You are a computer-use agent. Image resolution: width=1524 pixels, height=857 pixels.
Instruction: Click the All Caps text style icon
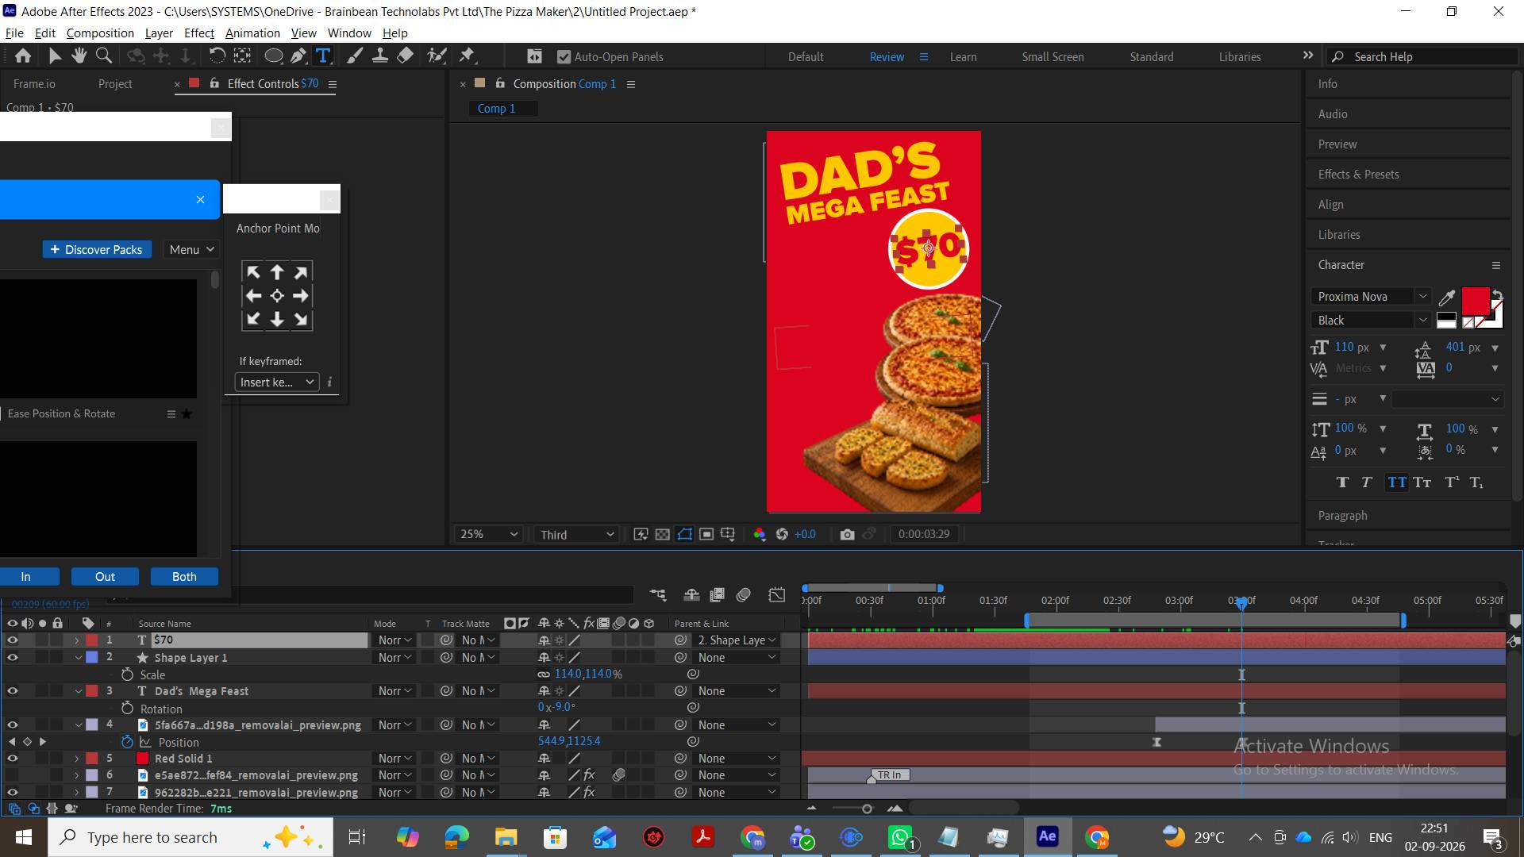[x=1396, y=482]
